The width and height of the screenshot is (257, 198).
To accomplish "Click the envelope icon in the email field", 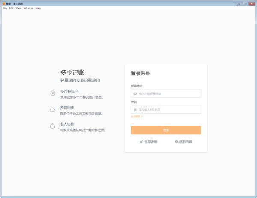I will 135,93.
